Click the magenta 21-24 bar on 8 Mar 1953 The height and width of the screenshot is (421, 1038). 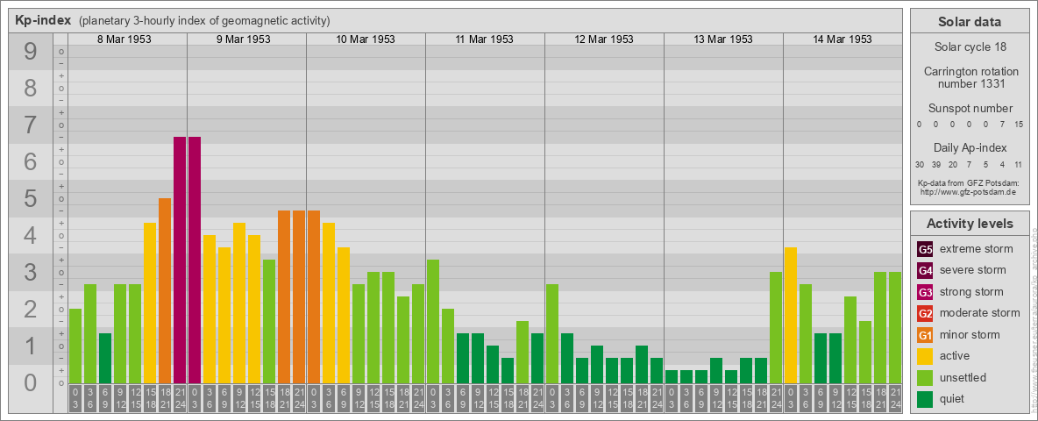(180, 260)
